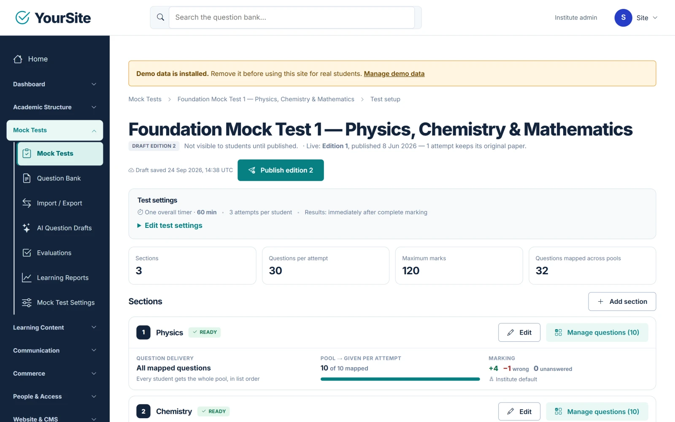
Task: Click the user avatar with letter S
Action: (x=623, y=18)
